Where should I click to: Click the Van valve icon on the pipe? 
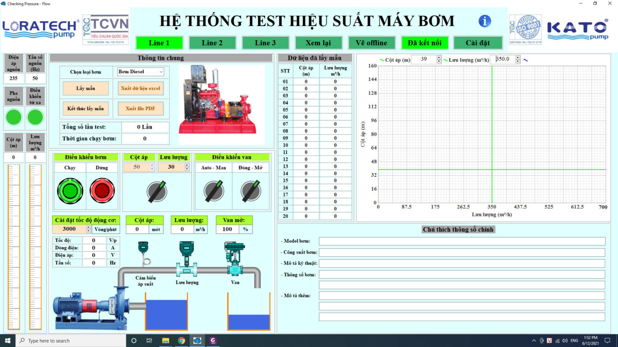point(234,258)
